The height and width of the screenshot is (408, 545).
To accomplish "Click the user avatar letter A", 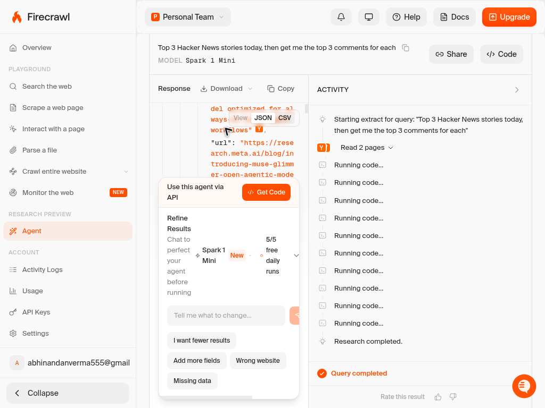I will click(x=16, y=363).
